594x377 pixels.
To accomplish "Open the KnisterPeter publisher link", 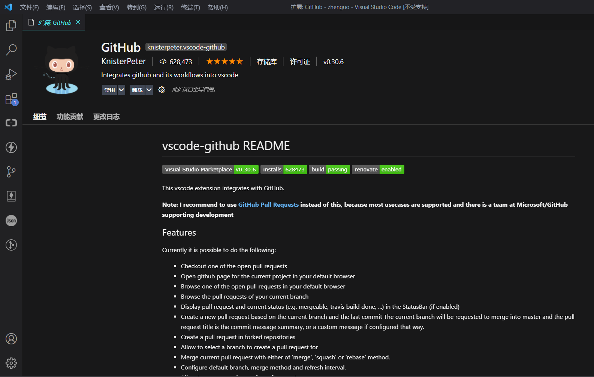I will [123, 61].
